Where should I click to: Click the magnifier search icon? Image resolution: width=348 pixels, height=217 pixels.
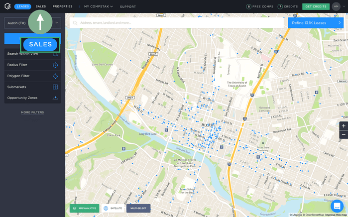click(x=75, y=23)
